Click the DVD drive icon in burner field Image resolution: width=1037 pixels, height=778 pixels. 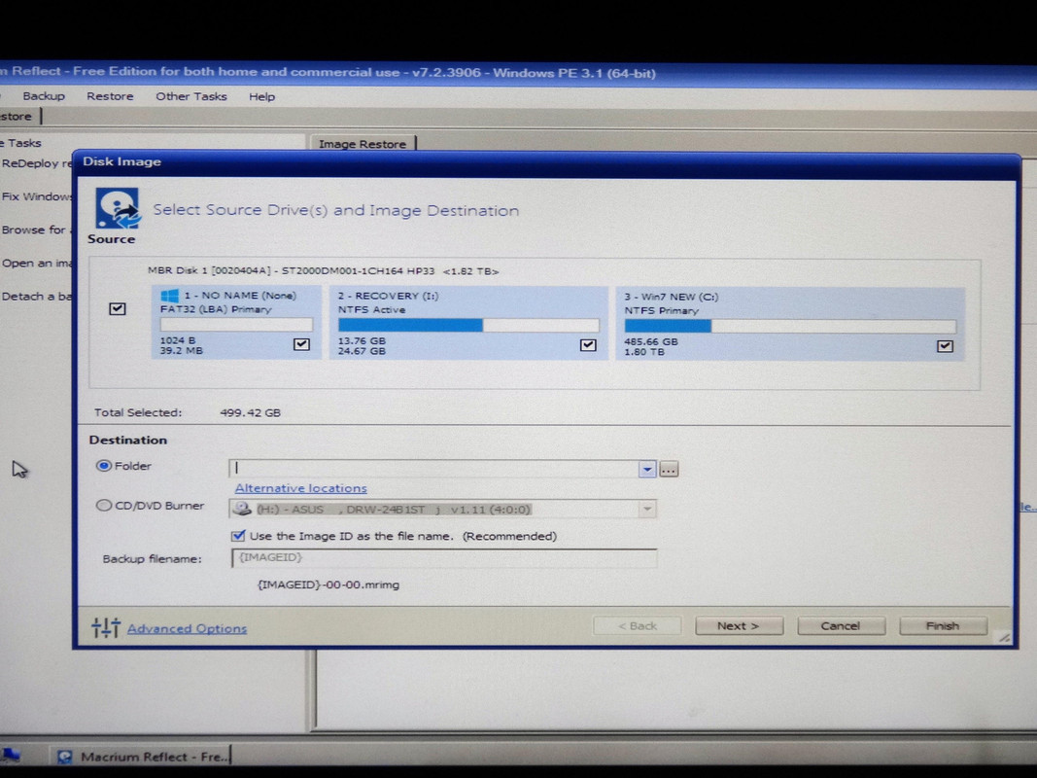(243, 509)
